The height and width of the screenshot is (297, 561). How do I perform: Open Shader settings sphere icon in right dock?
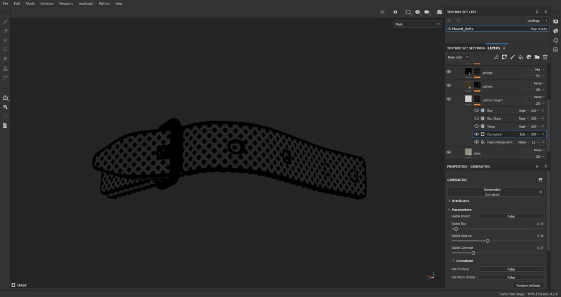[x=556, y=31]
